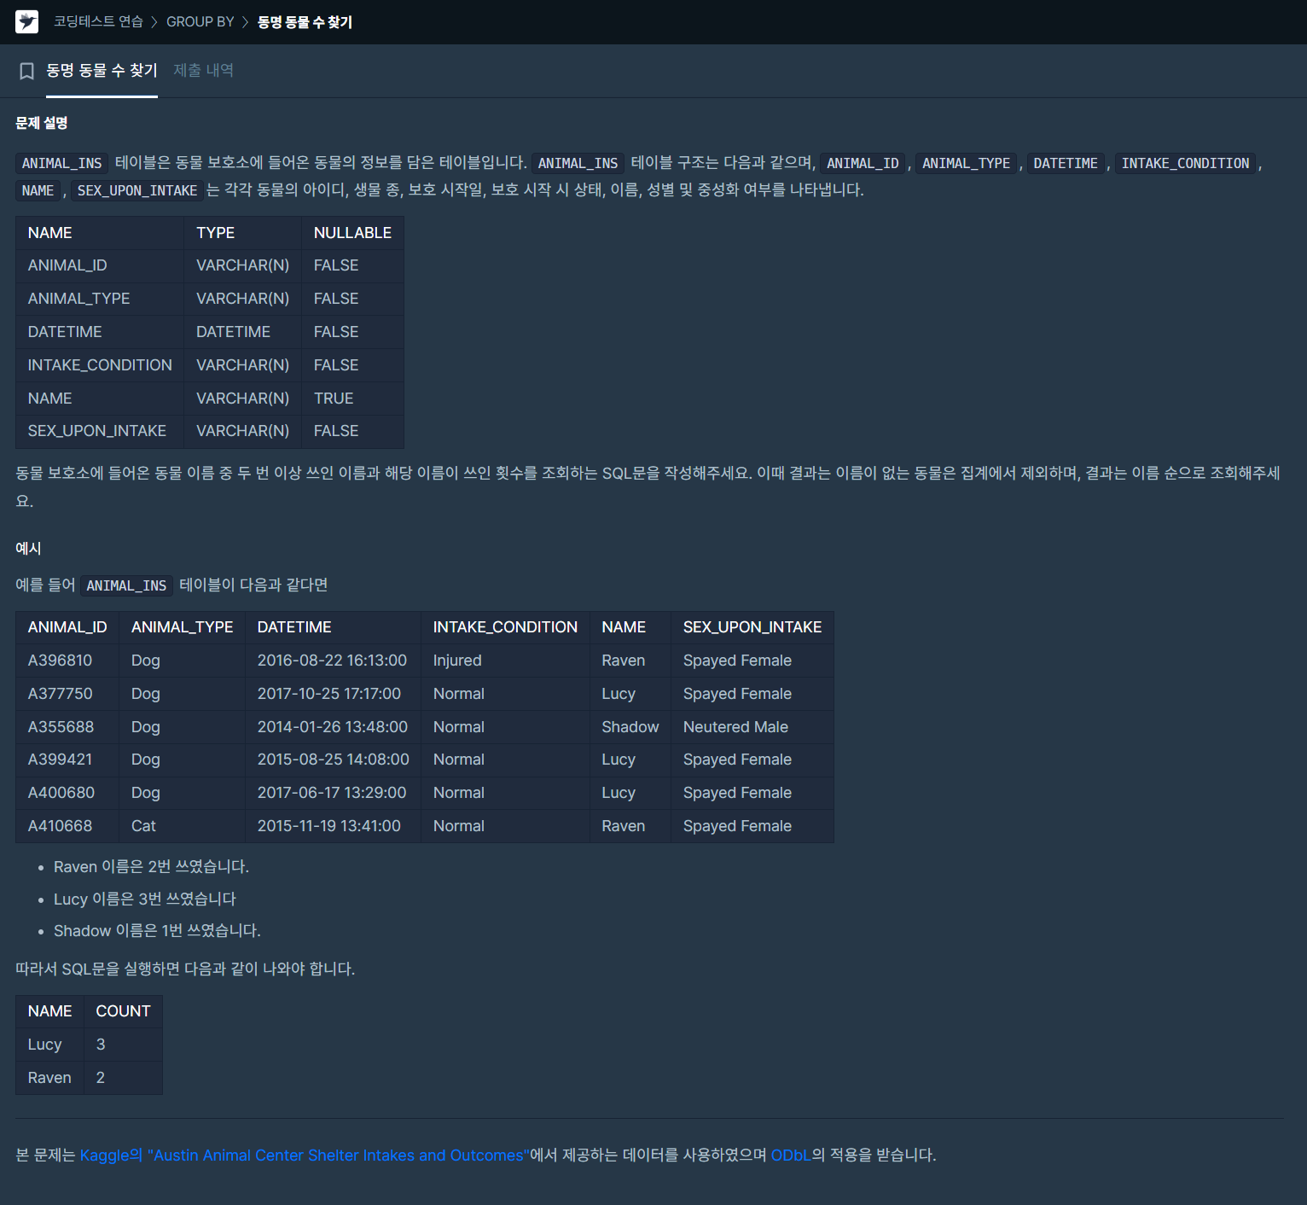Viewport: 1307px width, 1205px height.
Task: Click the 2014-01-26 13:48:00 datetime cell
Action: click(333, 727)
